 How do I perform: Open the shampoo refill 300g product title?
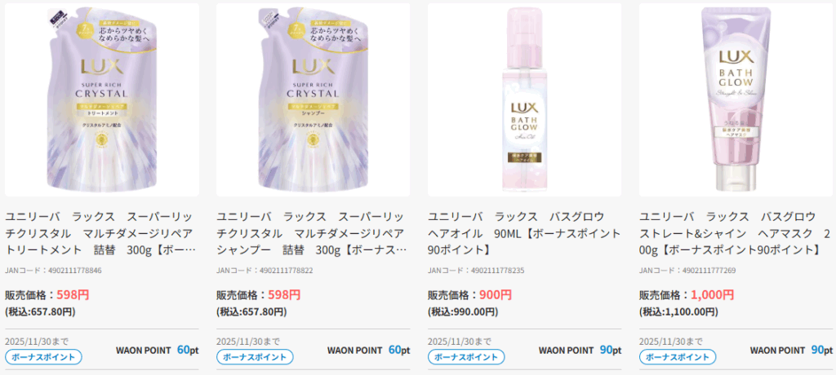point(312,233)
